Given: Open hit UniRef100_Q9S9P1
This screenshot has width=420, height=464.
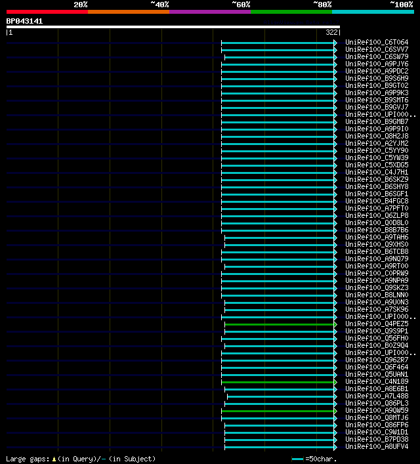Looking at the screenshot, I should pyautogui.click(x=377, y=331).
